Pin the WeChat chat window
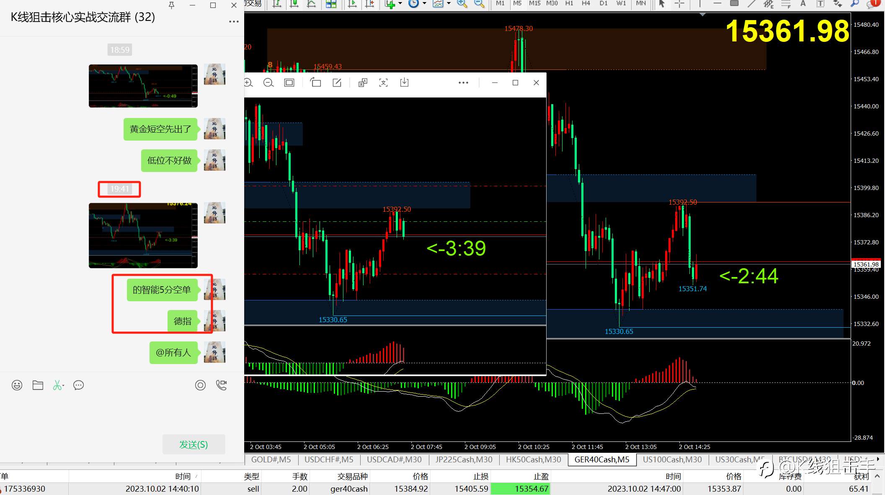885x495 pixels. pos(171,5)
